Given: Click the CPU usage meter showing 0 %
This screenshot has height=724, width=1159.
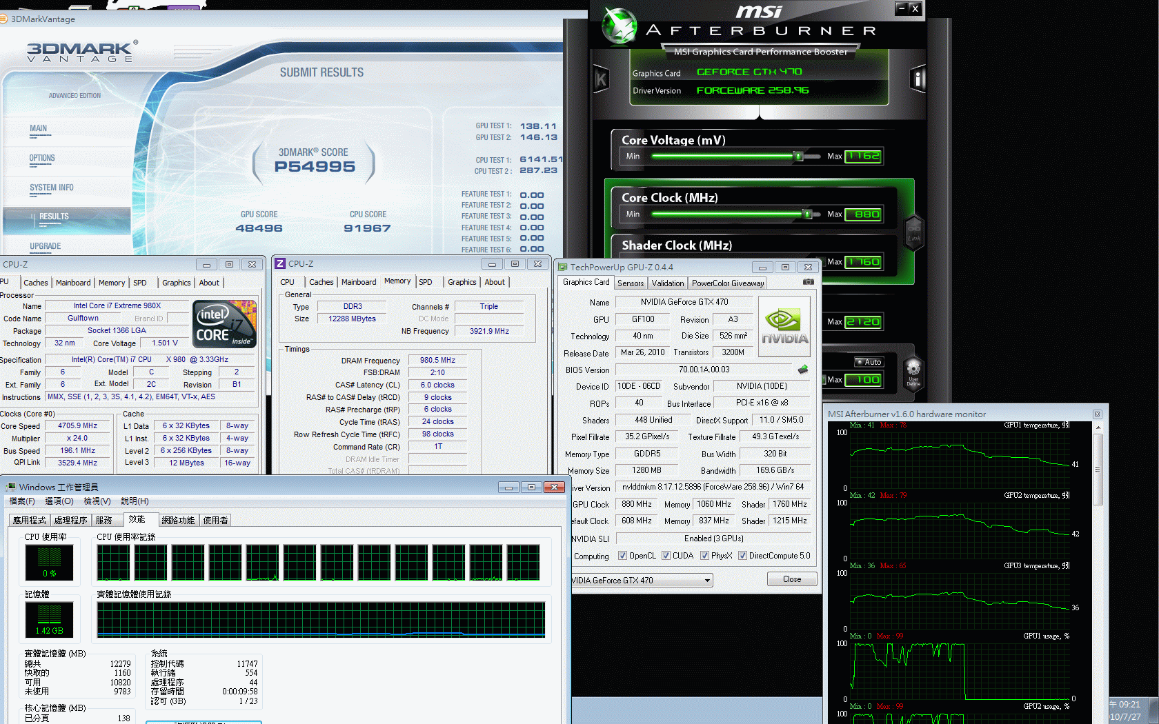Looking at the screenshot, I should 49,562.
